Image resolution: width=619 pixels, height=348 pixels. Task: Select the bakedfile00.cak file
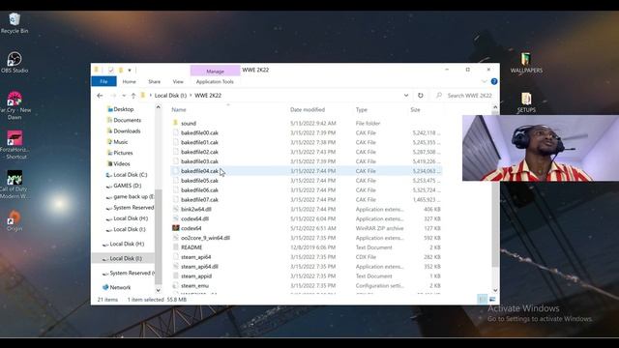point(199,133)
